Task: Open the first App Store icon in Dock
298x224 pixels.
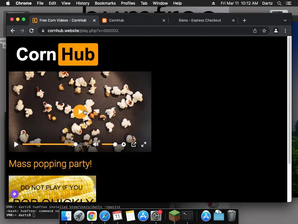Action: pyautogui.click(x=143, y=216)
